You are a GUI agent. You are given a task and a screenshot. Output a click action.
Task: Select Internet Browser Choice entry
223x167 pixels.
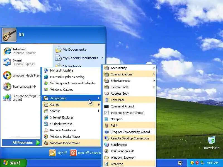129,113
